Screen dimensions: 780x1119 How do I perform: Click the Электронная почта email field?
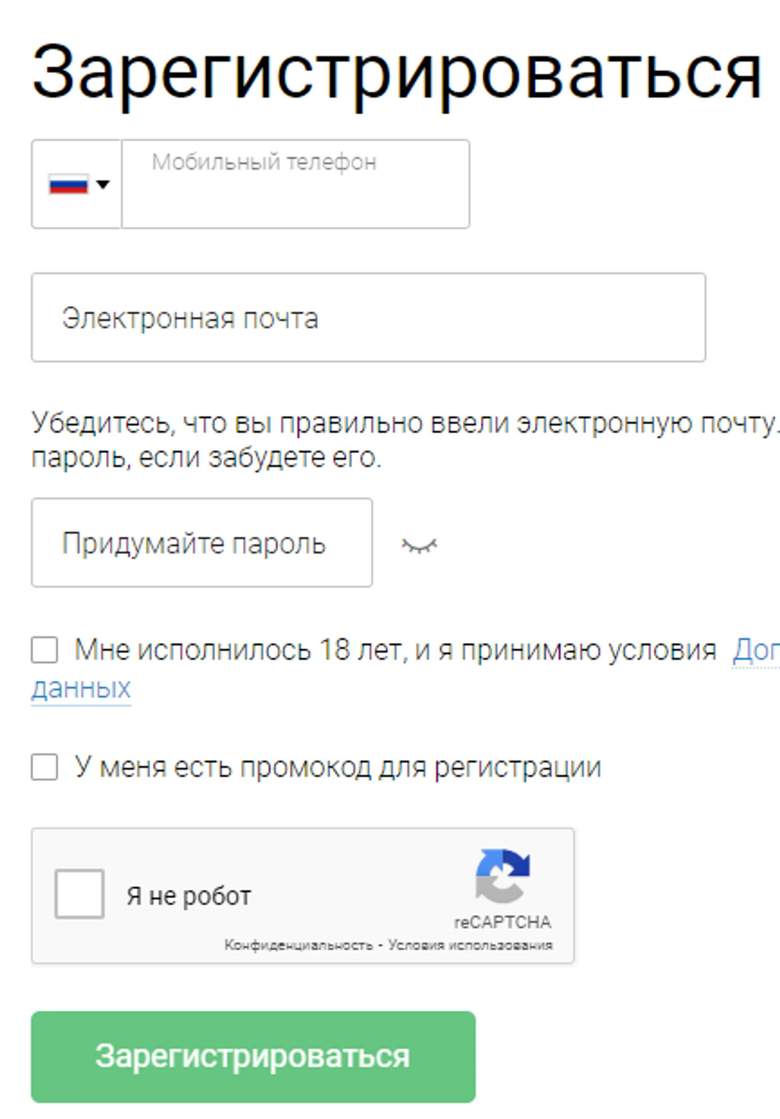point(368,318)
